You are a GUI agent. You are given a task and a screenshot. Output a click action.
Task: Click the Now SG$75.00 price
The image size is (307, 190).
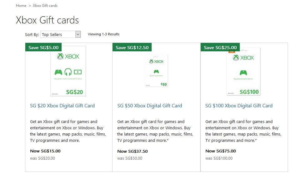point(221,151)
